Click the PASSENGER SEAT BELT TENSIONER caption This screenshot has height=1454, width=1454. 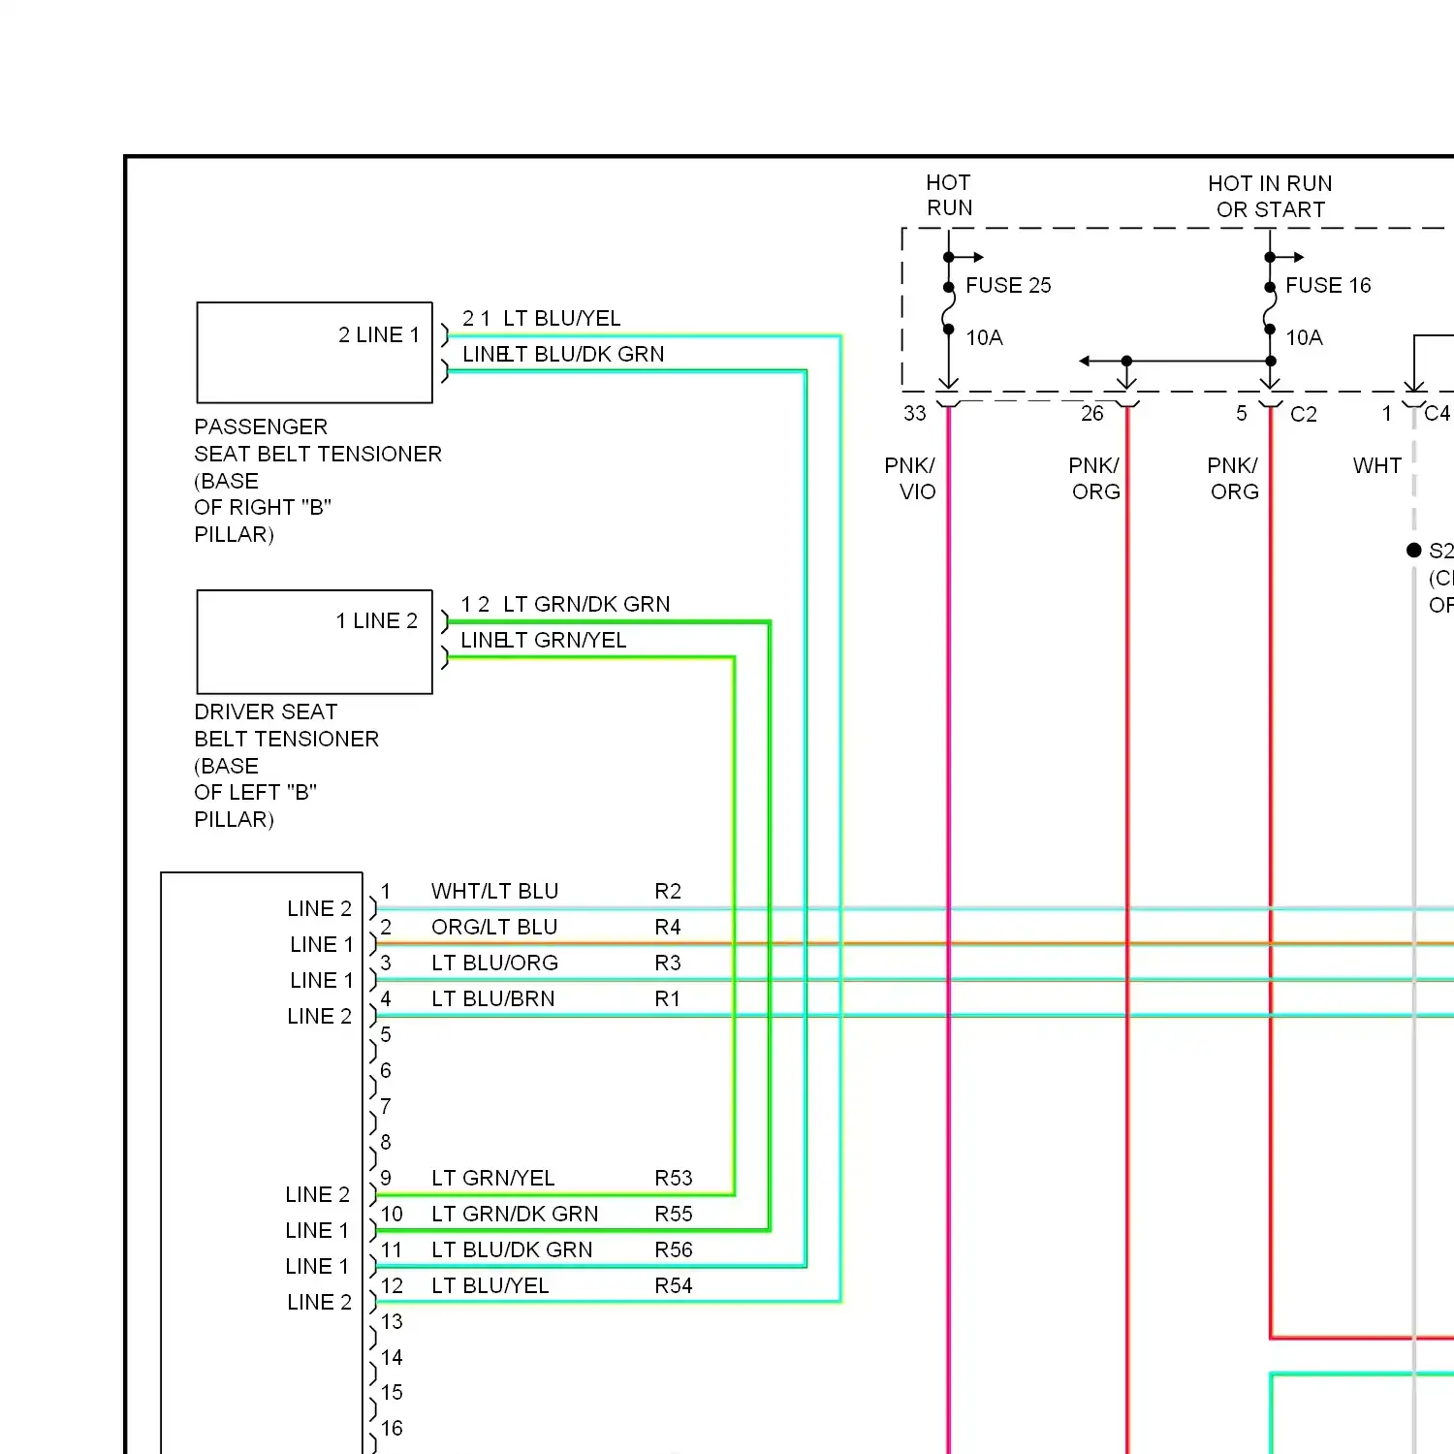click(x=318, y=481)
